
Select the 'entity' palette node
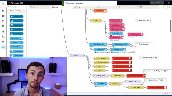17,42
